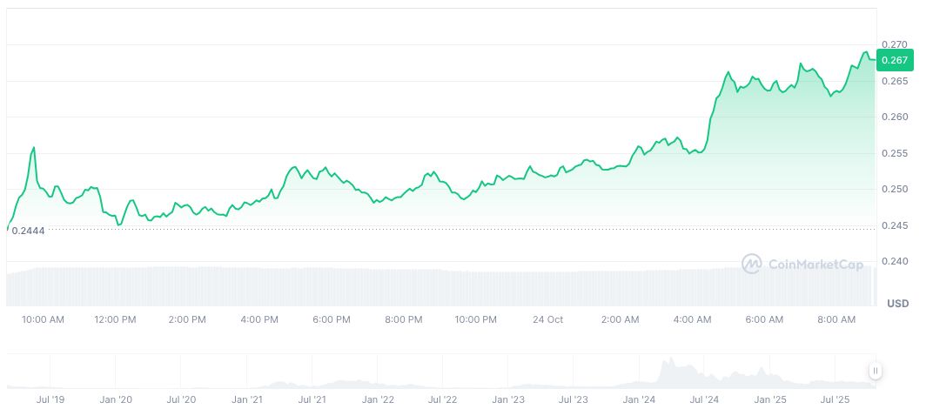Select the 24 Oct date axis label
This screenshot has height=409, width=933.
[x=548, y=319]
